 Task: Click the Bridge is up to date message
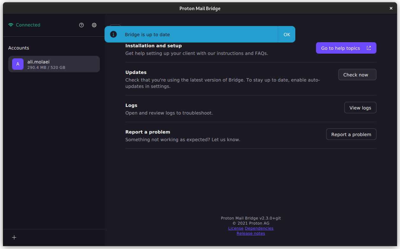coord(147,35)
